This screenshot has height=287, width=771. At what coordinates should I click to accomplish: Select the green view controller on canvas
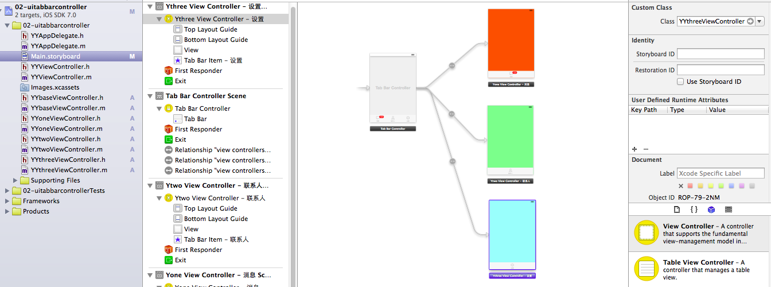(511, 140)
